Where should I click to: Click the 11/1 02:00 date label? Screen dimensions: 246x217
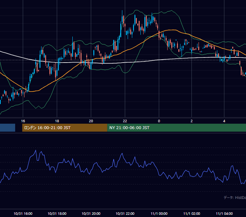point(192,214)
